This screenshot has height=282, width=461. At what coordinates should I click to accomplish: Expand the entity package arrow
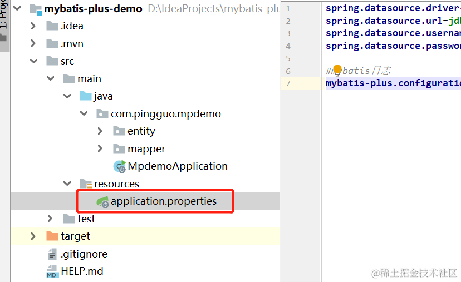(x=100, y=131)
